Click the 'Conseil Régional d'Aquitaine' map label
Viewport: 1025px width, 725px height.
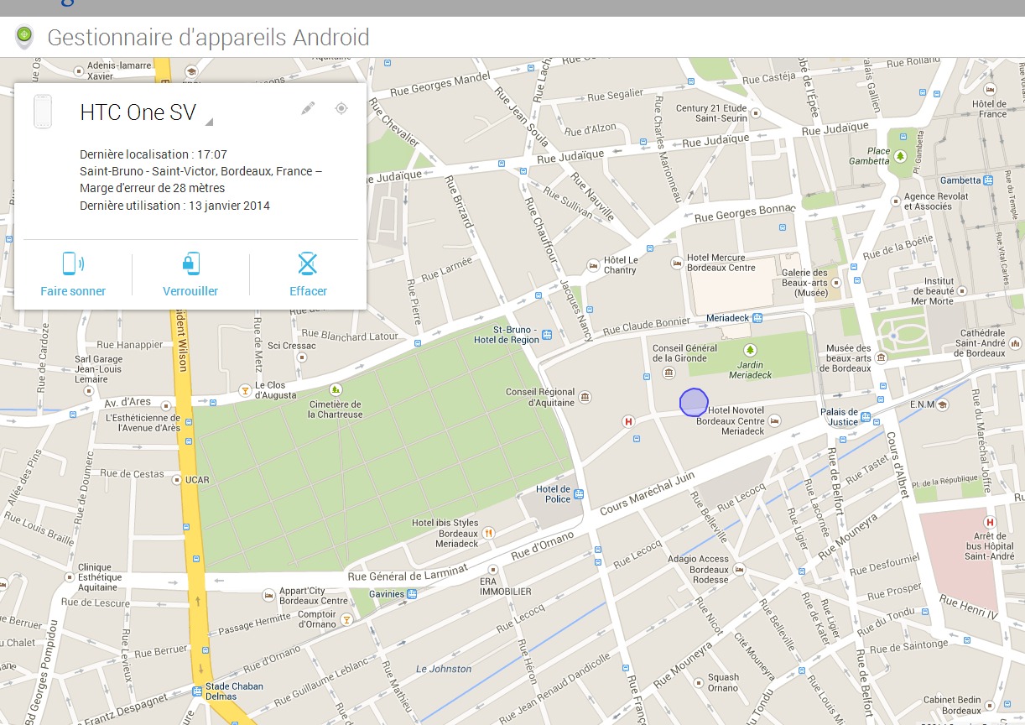pyautogui.click(x=541, y=397)
